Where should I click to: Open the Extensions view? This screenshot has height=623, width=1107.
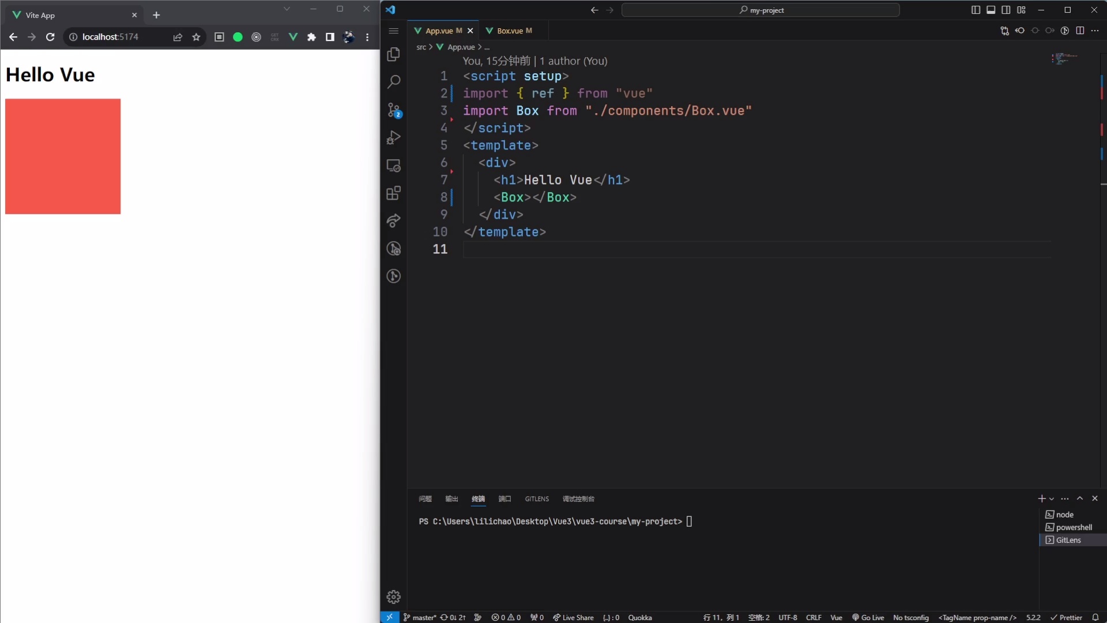[394, 193]
